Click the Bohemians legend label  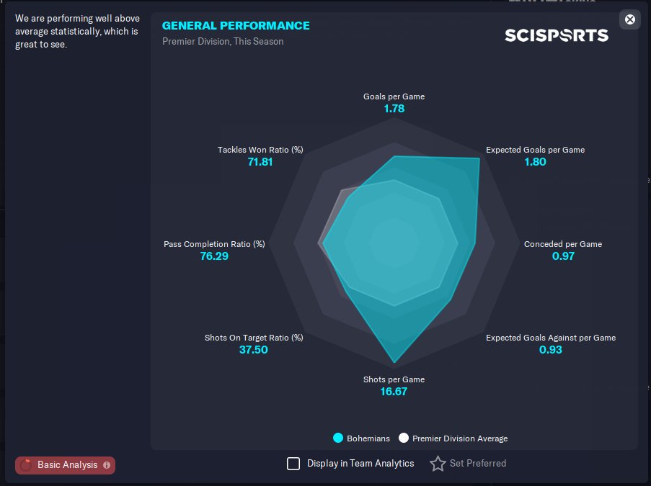pos(368,438)
